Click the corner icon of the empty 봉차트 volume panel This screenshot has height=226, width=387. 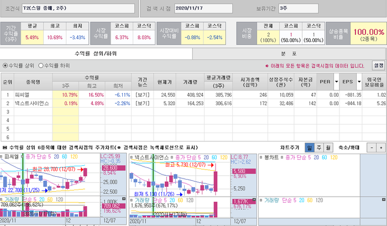pos(384,199)
